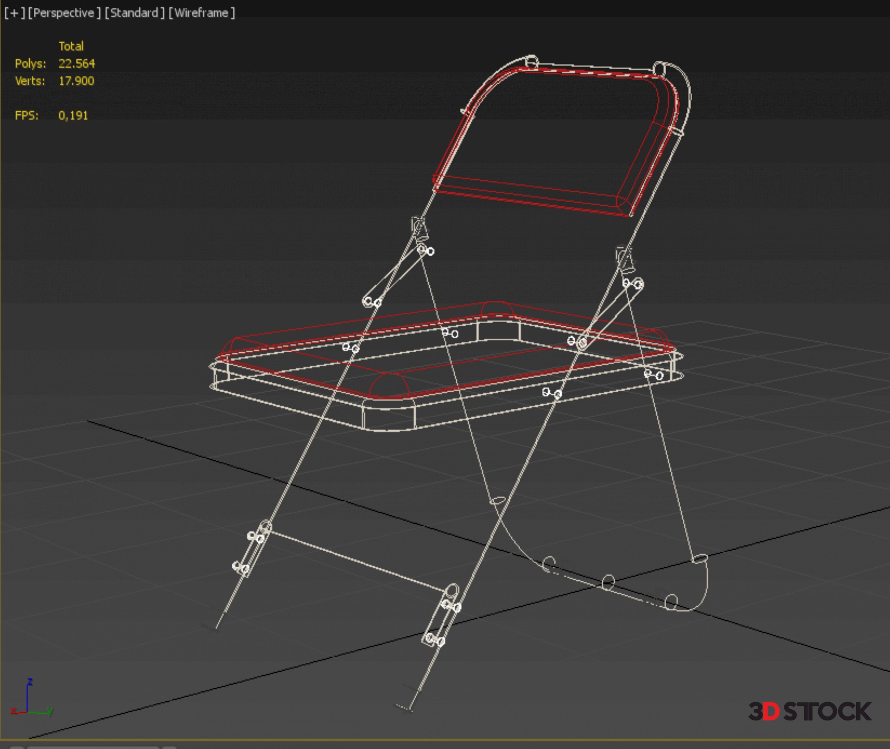Open the [Standard] quality settings label
This screenshot has height=749, width=890.
pos(134,13)
